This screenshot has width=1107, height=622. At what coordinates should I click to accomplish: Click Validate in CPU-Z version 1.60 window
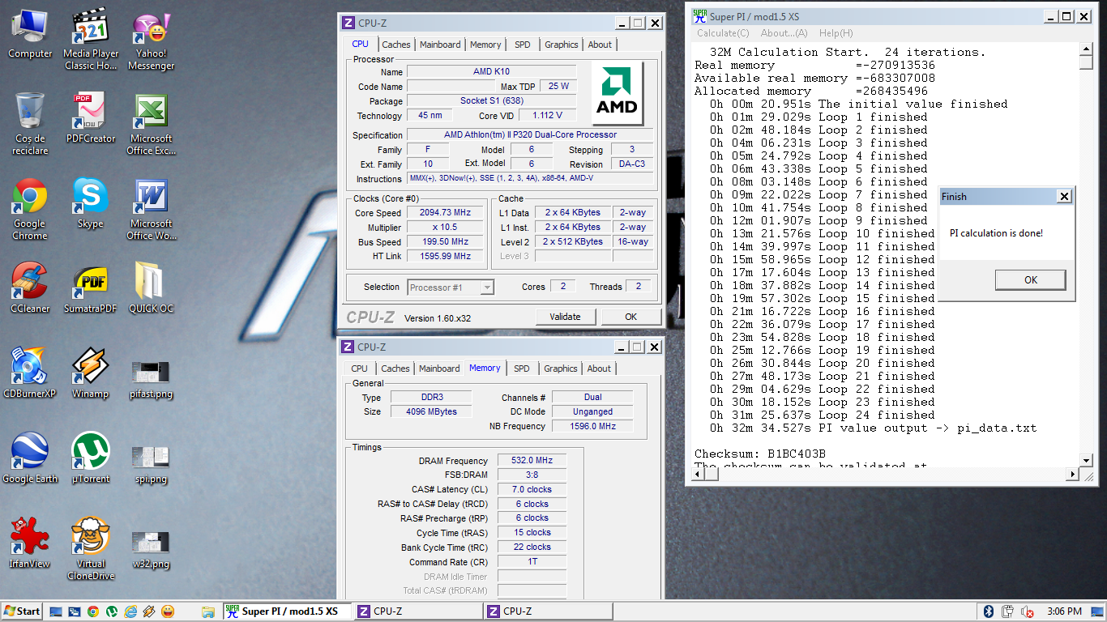tap(565, 317)
